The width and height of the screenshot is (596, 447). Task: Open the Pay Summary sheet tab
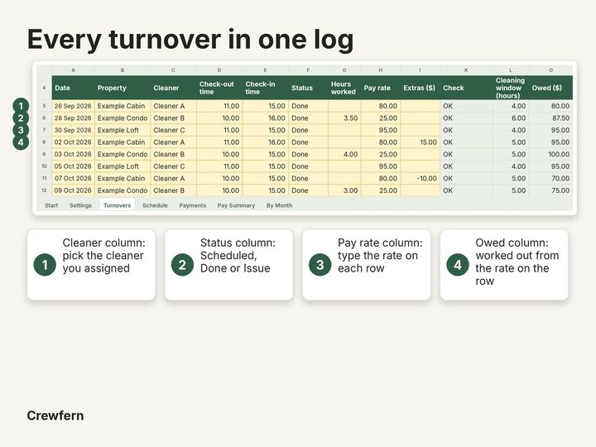point(236,205)
